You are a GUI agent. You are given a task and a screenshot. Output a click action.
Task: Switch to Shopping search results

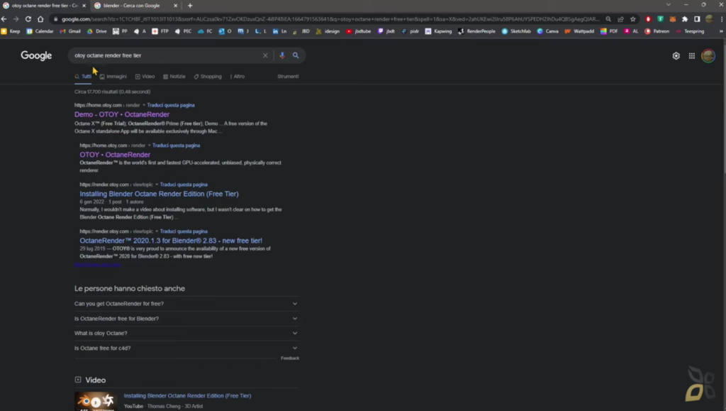click(x=208, y=77)
